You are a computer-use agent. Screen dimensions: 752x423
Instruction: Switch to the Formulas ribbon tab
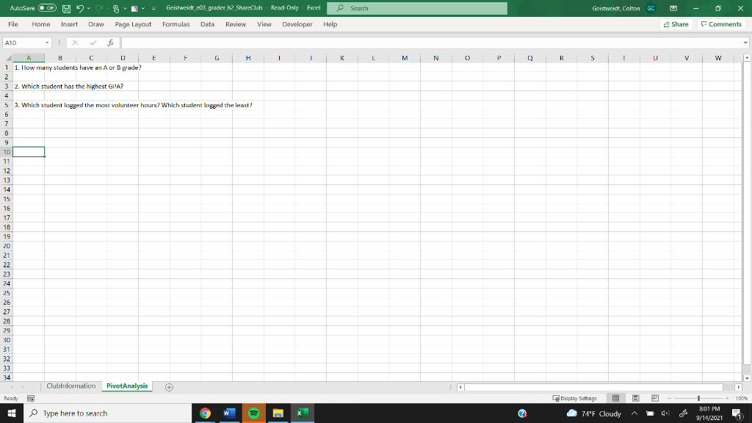coord(176,23)
